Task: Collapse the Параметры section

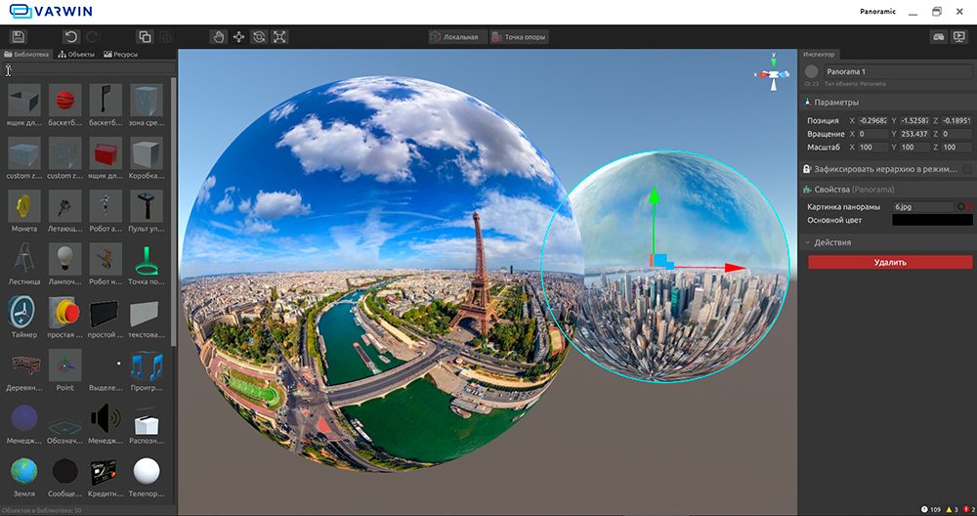Action: [808, 102]
